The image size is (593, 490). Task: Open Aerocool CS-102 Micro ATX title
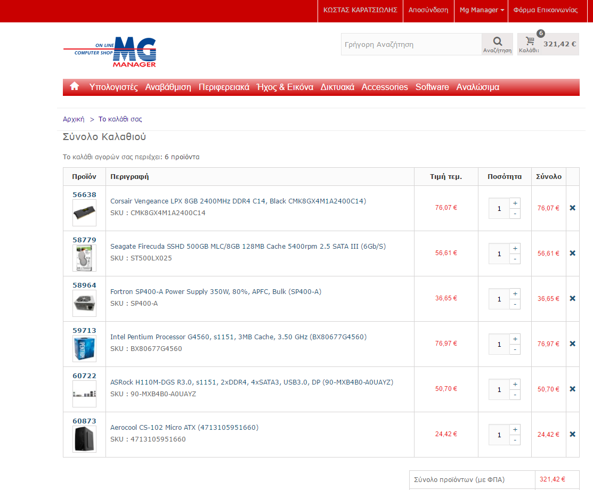coord(184,428)
